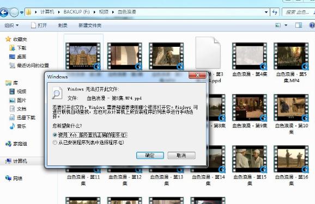The image size is (315, 204).
Task: Click the folder icon in address bar
Action: (x=28, y=12)
